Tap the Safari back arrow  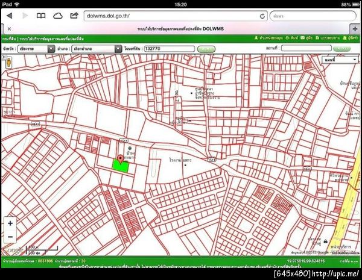pos(9,16)
